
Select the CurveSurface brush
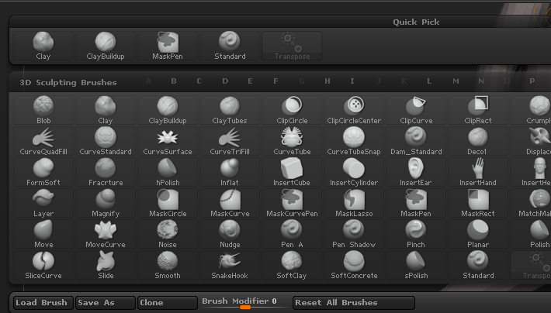click(x=168, y=142)
